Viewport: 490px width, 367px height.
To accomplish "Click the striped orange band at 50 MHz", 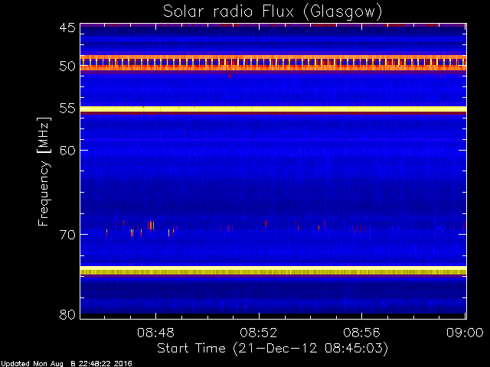I will [273, 63].
